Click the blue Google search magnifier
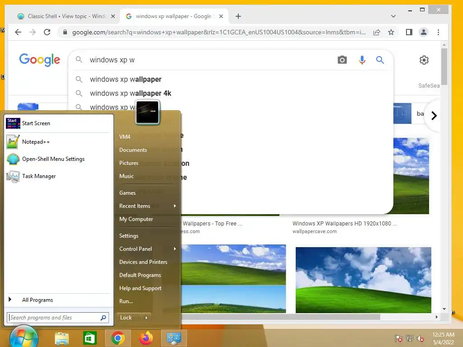The image size is (463, 347). (x=380, y=60)
